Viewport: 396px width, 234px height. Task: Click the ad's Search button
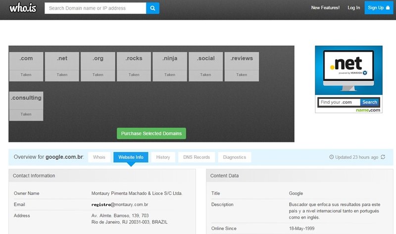pyautogui.click(x=369, y=102)
